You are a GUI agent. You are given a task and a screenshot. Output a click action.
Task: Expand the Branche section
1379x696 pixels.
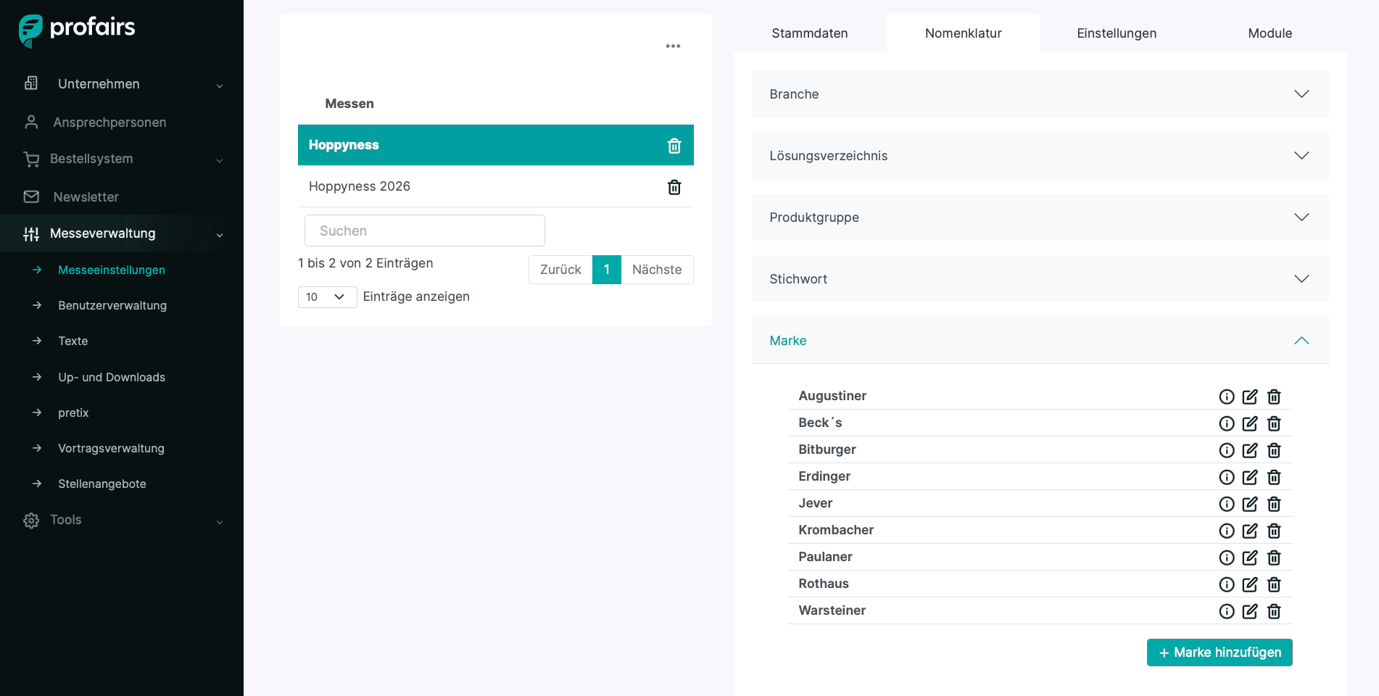click(1040, 94)
